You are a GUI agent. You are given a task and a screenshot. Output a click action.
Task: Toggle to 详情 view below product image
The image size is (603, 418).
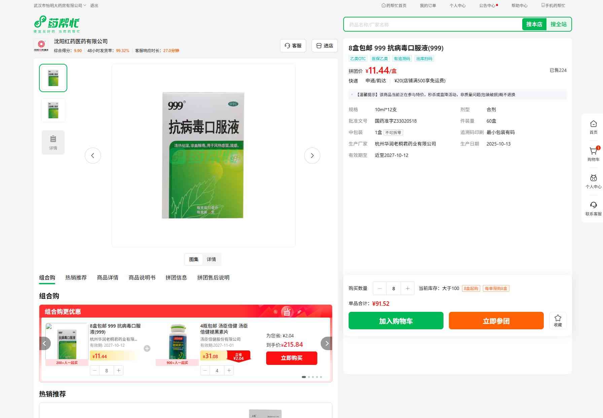point(211,259)
